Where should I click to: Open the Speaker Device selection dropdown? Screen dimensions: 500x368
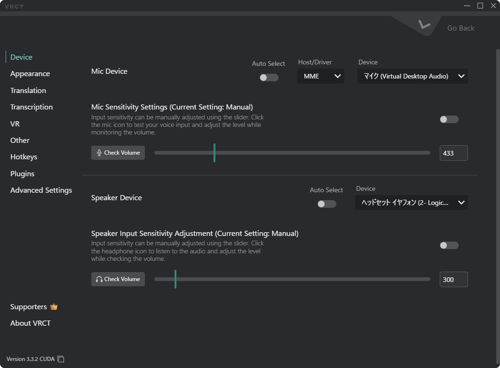tap(411, 203)
